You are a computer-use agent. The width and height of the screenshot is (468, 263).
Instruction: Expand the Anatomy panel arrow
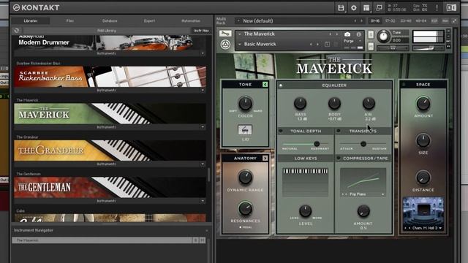pos(265,158)
